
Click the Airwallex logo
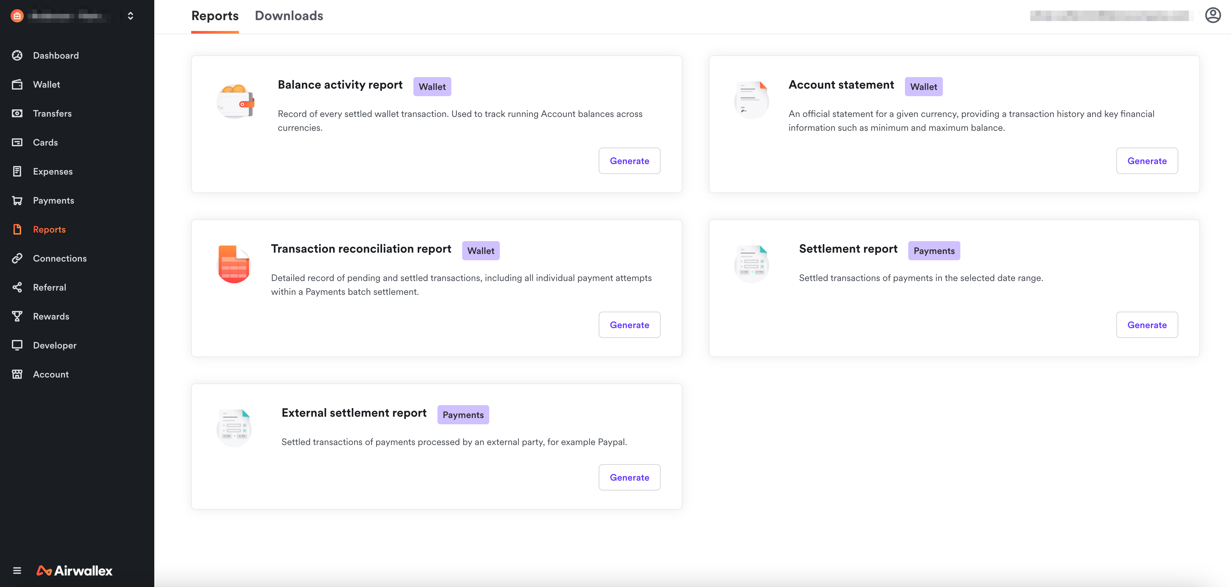pos(75,570)
